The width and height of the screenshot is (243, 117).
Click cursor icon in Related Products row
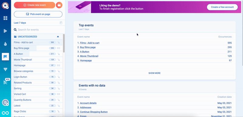click(x=58, y=83)
